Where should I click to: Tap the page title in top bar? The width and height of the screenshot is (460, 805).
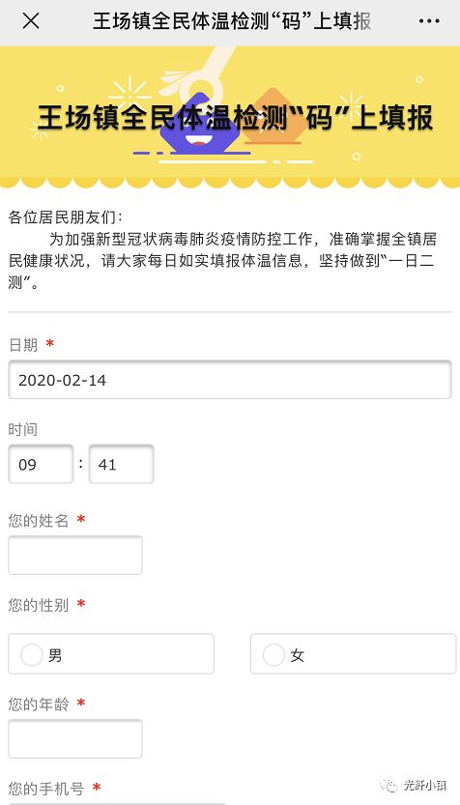[232, 21]
